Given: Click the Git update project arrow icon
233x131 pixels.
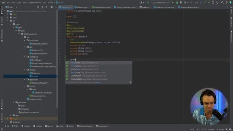Looking at the screenshot, I should [x=201, y=3].
